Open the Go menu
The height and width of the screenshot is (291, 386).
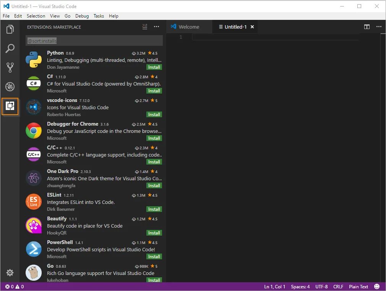pyautogui.click(x=67, y=16)
